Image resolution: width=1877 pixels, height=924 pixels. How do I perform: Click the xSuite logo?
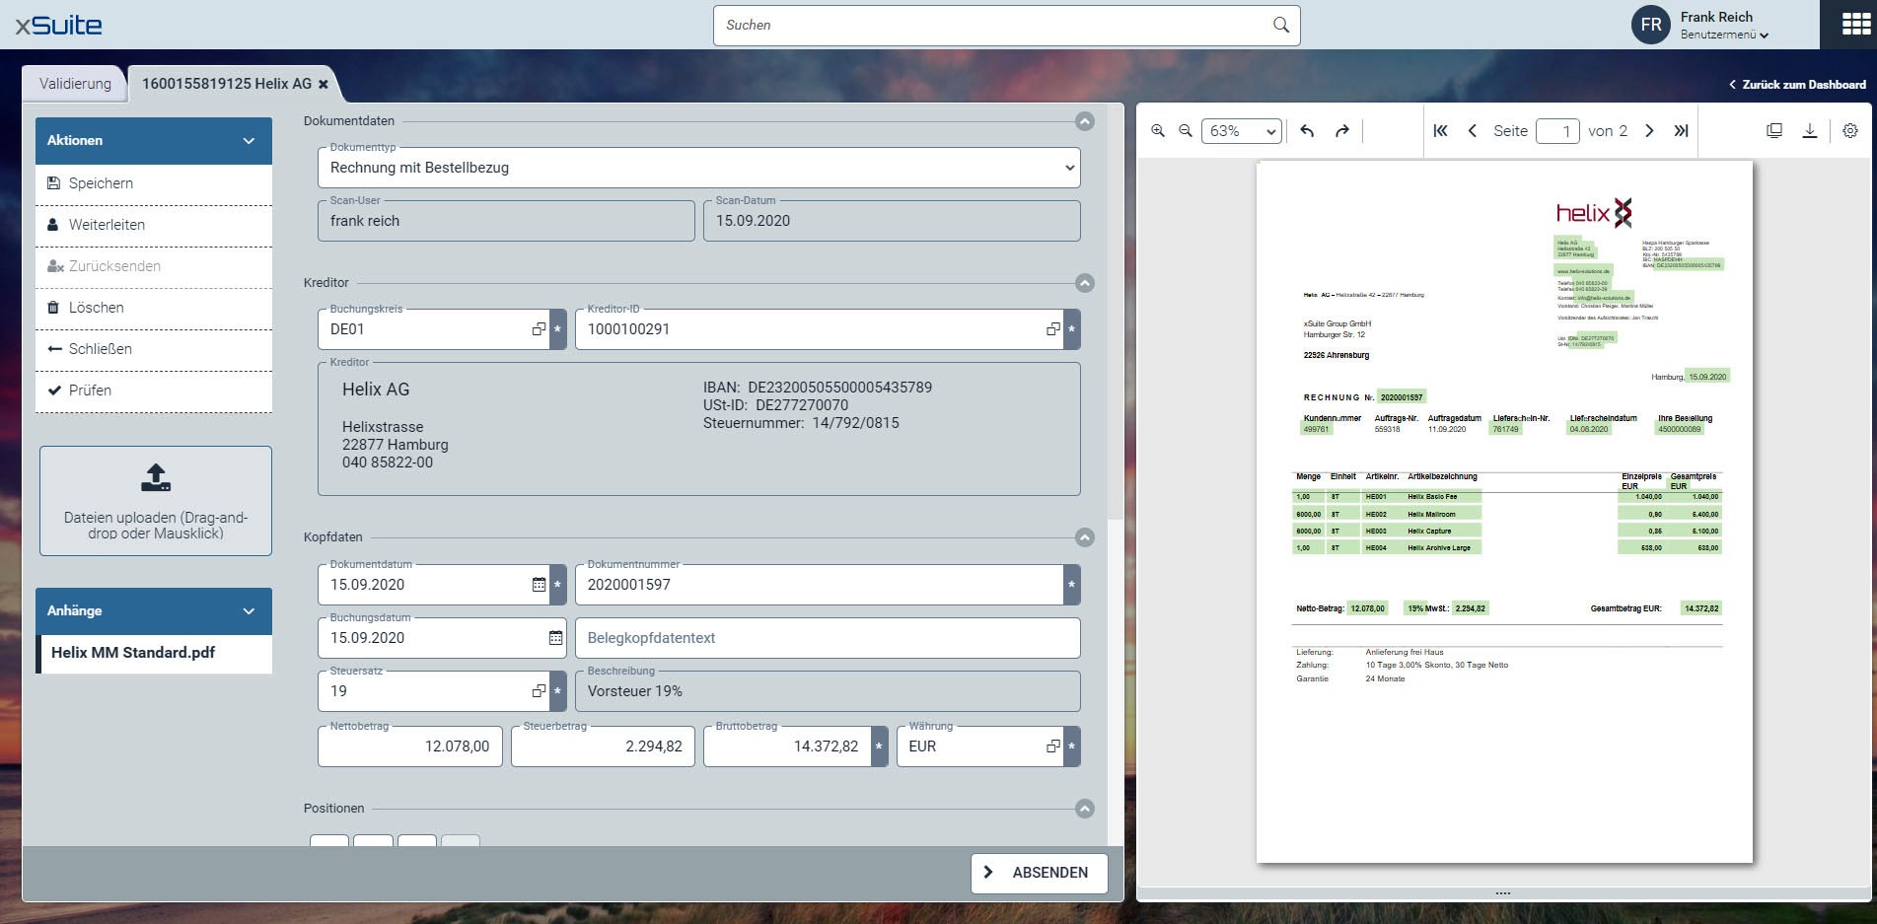pyautogui.click(x=58, y=26)
